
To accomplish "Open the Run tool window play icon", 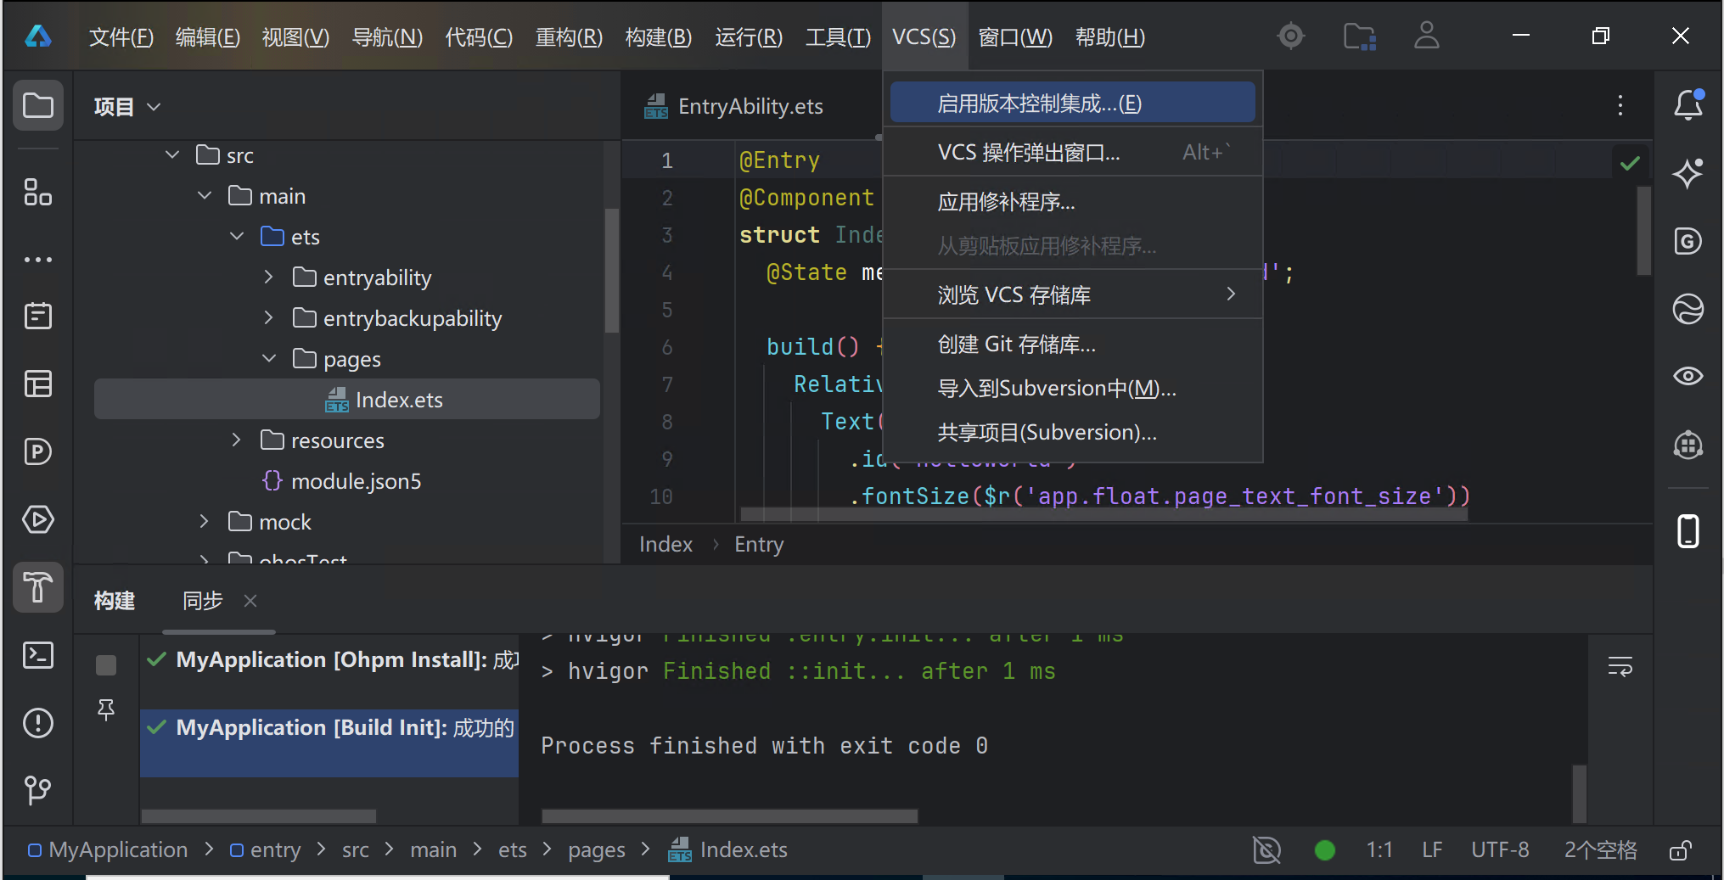I will (x=38, y=519).
